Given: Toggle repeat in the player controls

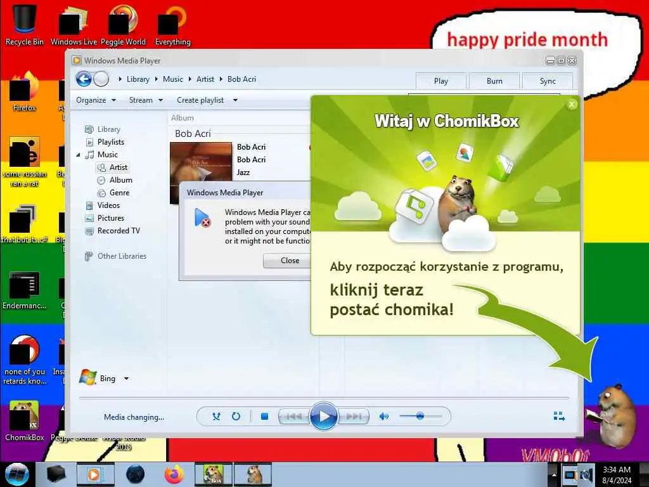Looking at the screenshot, I should click(236, 416).
